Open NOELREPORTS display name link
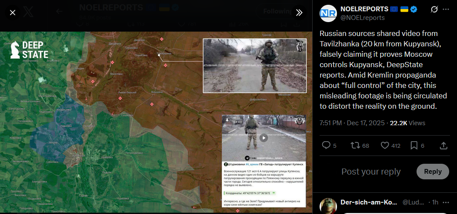This screenshot has height=214, width=457. tap(364, 9)
